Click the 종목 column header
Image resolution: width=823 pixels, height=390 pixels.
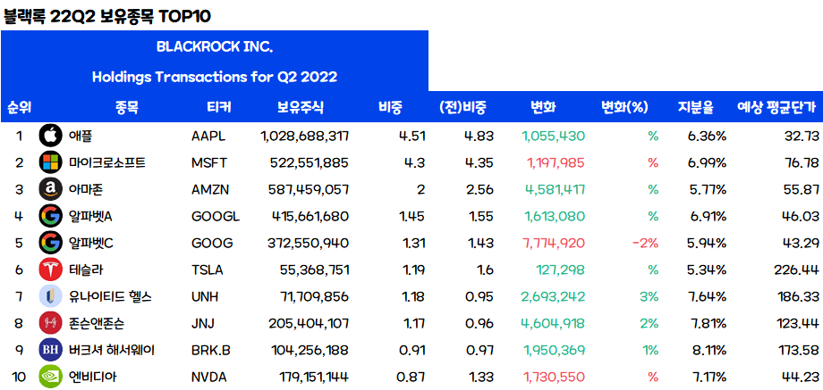(126, 108)
